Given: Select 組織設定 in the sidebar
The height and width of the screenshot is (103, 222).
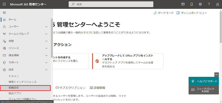Looking at the screenshot, I should coord(25,88).
